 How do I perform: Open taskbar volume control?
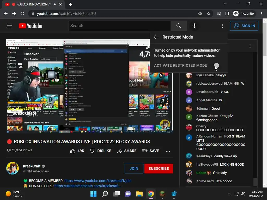(243, 194)
